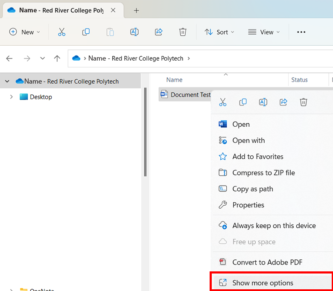Click the Delete trash icon in the toolbar
This screenshot has width=333, height=291.
click(x=183, y=32)
